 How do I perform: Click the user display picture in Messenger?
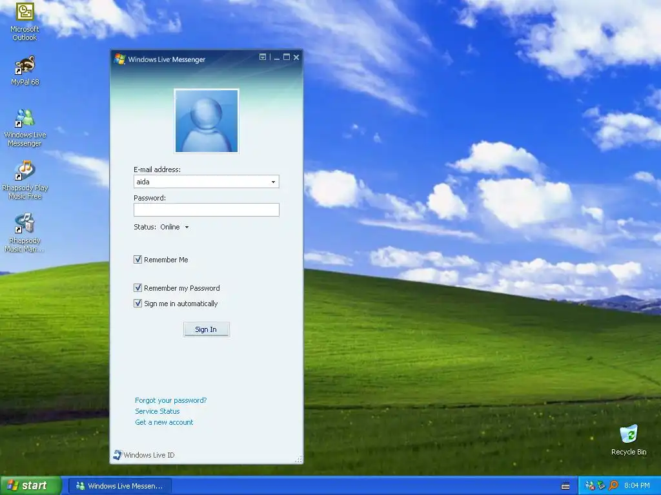click(207, 121)
